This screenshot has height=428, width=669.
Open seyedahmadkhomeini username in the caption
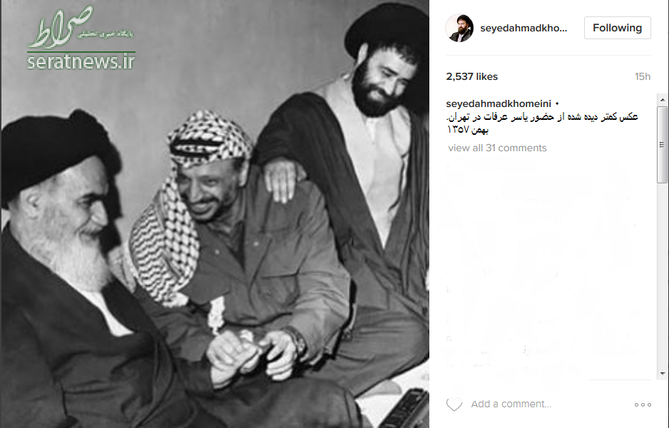[x=499, y=103]
